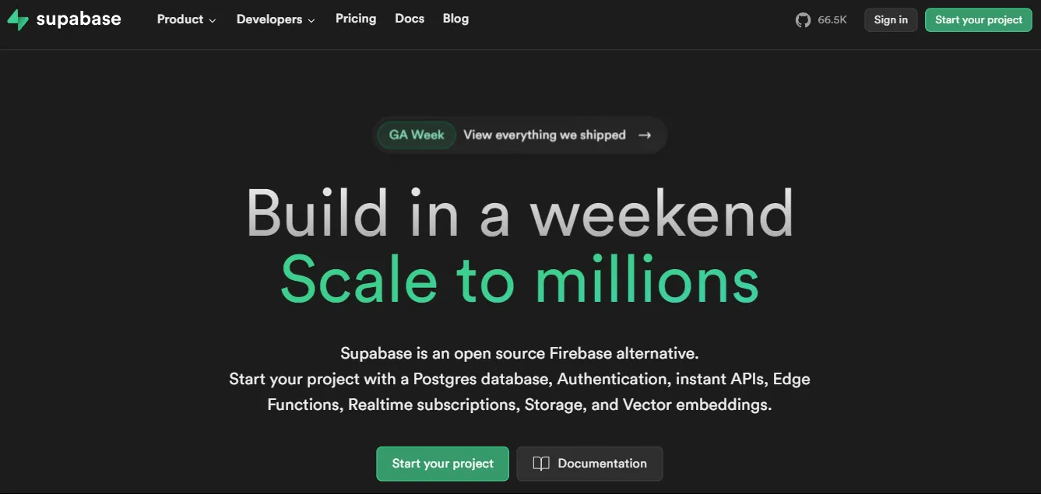This screenshot has width=1041, height=494.
Task: Visit the Blog nav item
Action: pyautogui.click(x=455, y=19)
